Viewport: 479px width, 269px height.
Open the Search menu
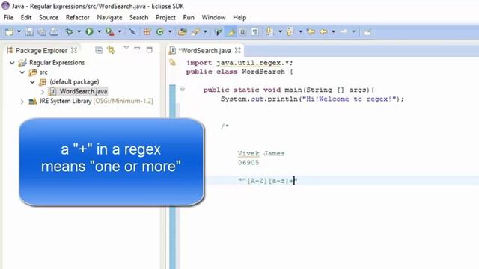pyautogui.click(x=138, y=18)
